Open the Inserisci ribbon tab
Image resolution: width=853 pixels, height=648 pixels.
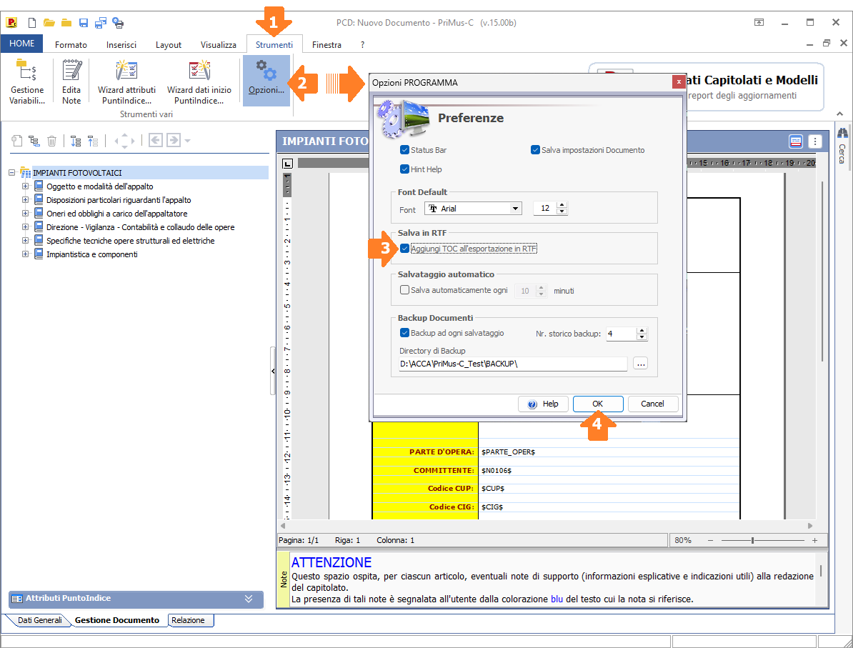pos(121,44)
